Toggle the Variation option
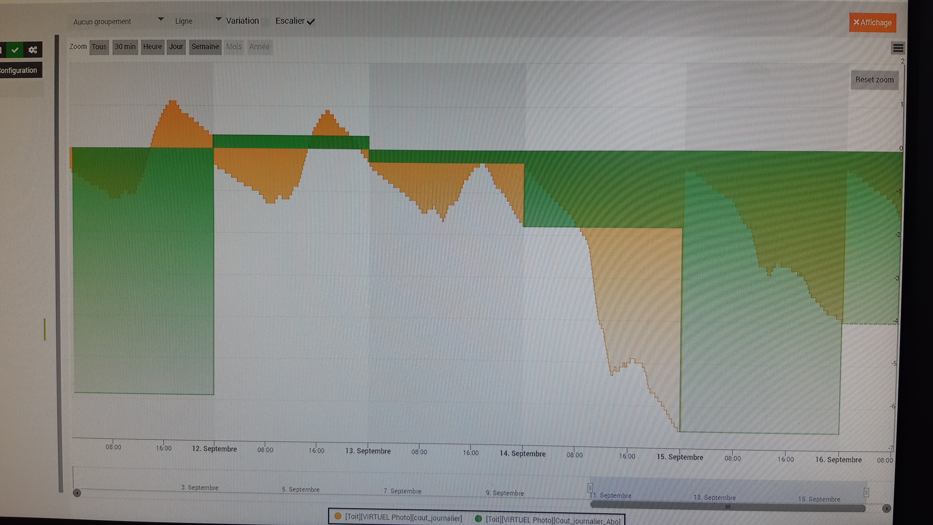This screenshot has width=933, height=525. (x=242, y=21)
